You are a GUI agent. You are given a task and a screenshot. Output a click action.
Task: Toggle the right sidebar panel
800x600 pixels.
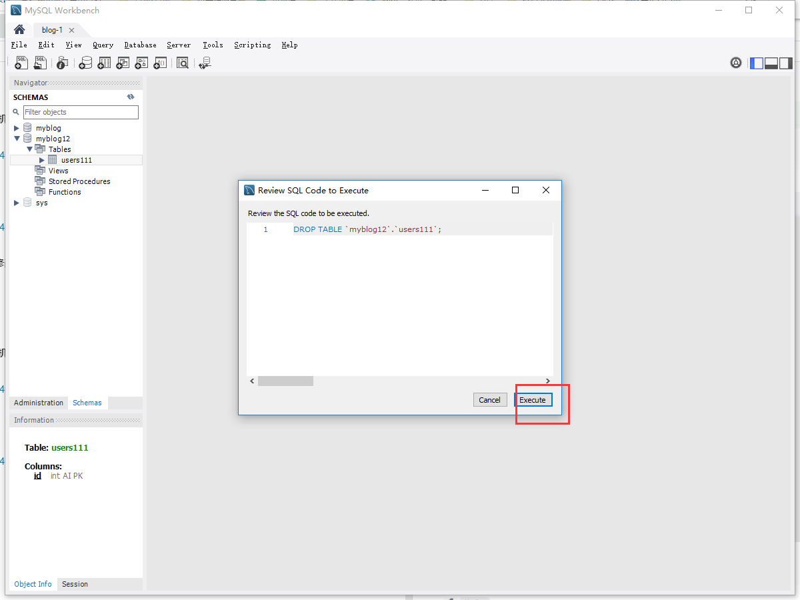coord(786,63)
